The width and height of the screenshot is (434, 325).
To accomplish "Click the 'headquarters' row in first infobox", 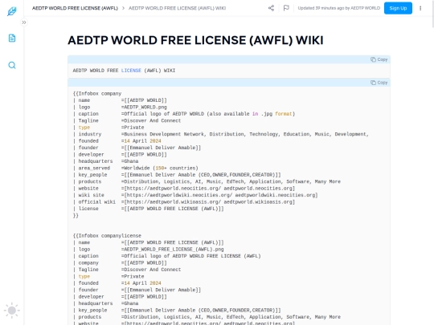I will [106, 161].
